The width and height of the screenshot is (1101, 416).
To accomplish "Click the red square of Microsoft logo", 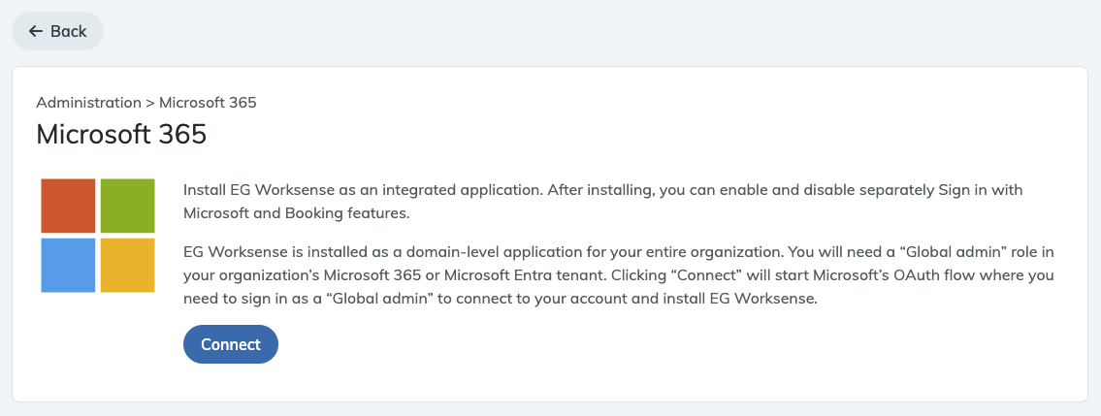I will (68, 206).
